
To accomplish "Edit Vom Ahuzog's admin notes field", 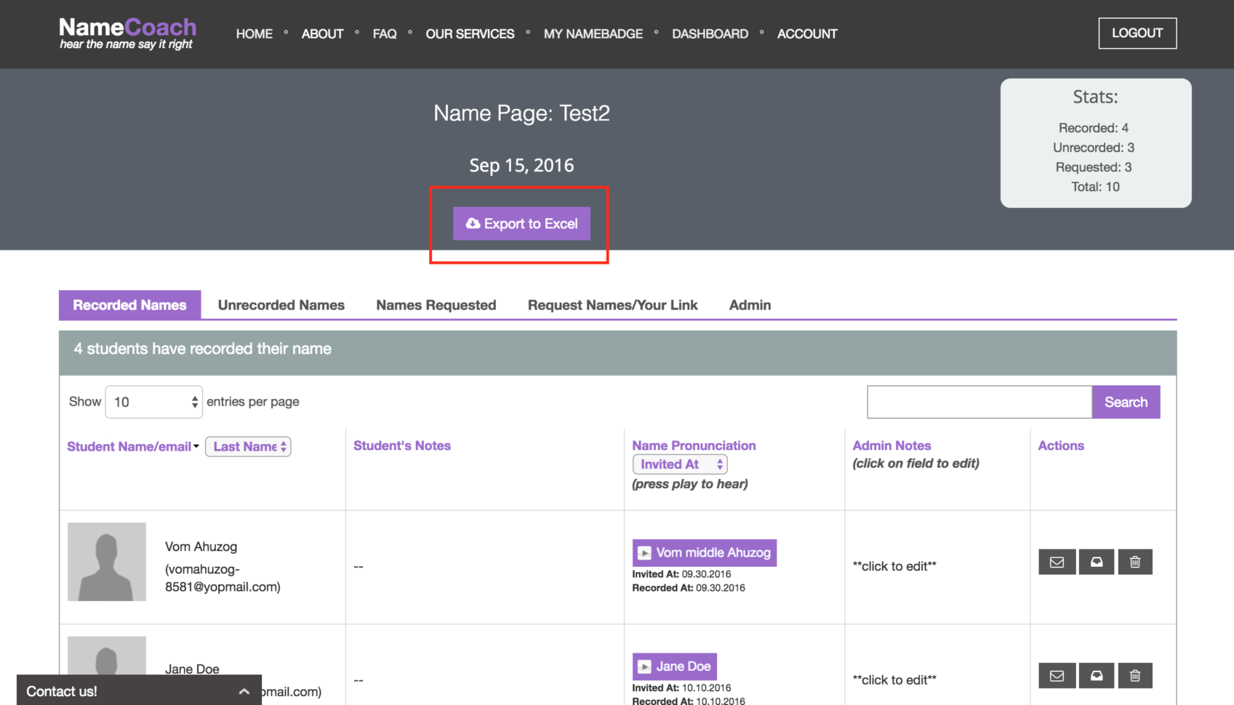I will pyautogui.click(x=894, y=566).
